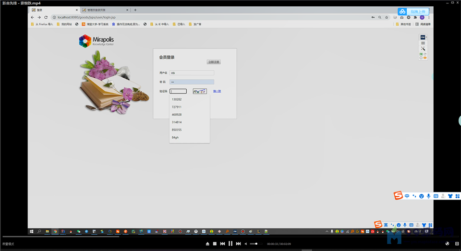Click the saved password key icon
This screenshot has width=461, height=251.
click(373, 17)
